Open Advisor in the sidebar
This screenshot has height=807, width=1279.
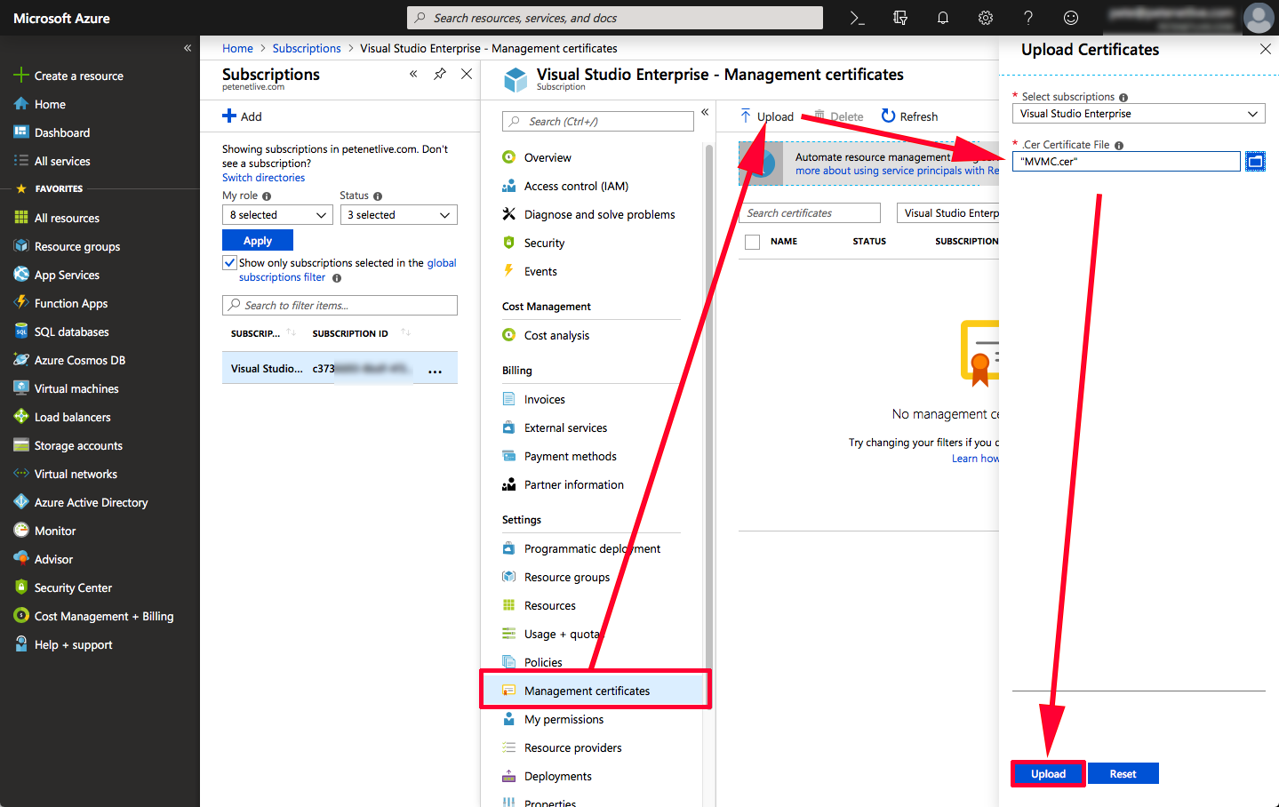44,559
